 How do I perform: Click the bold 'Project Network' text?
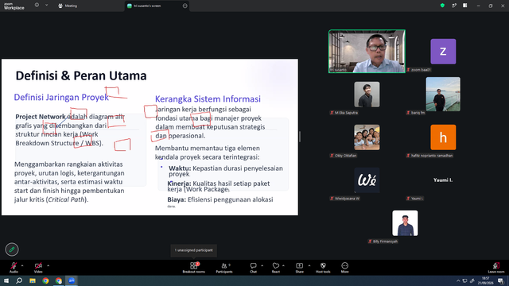(41, 117)
